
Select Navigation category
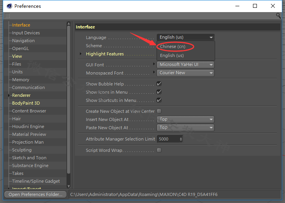(23, 41)
